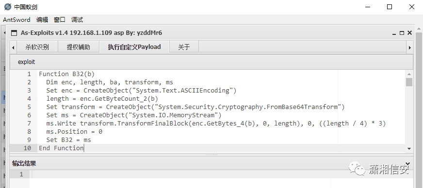Click the AntSword app logo icon
The image size is (423, 188).
coord(8,7)
